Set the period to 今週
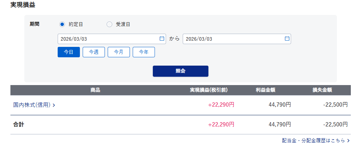 coord(94,52)
